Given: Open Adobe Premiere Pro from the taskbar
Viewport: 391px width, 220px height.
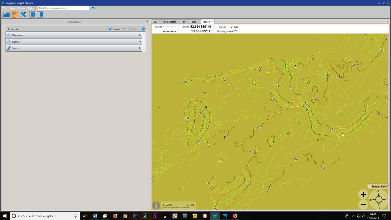Looking at the screenshot, I should [x=155, y=216].
